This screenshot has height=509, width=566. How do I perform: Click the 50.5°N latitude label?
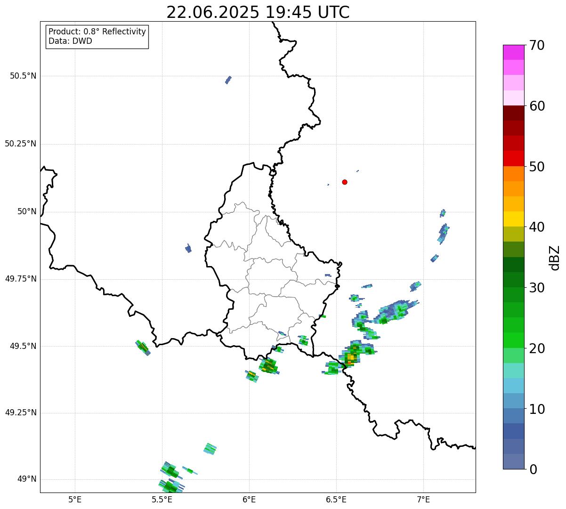pyautogui.click(x=23, y=76)
